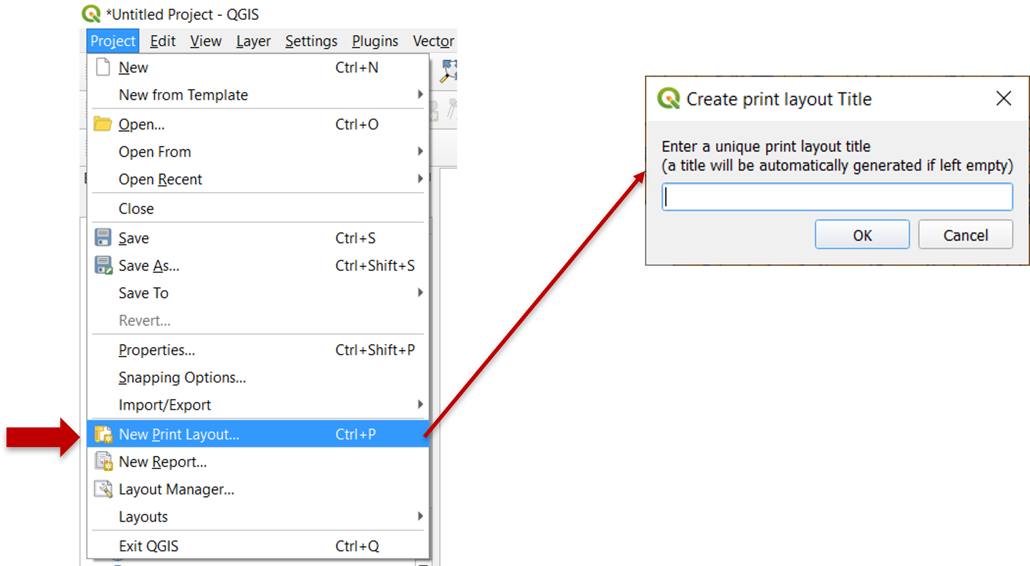Expand the Import/Export submenu arrow

(420, 404)
